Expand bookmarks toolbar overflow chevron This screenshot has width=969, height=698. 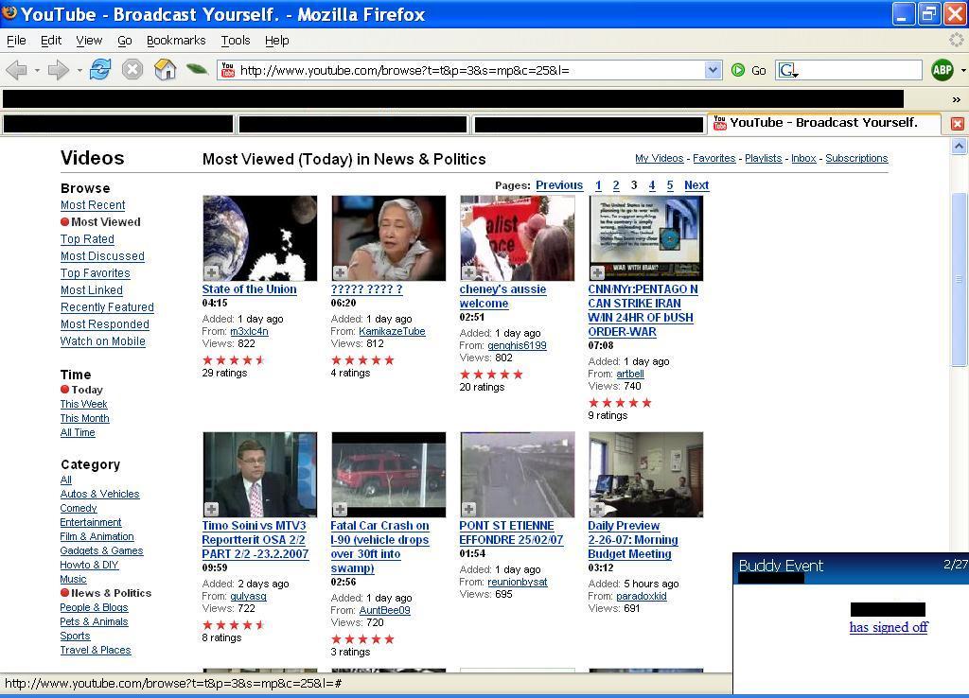point(956,99)
